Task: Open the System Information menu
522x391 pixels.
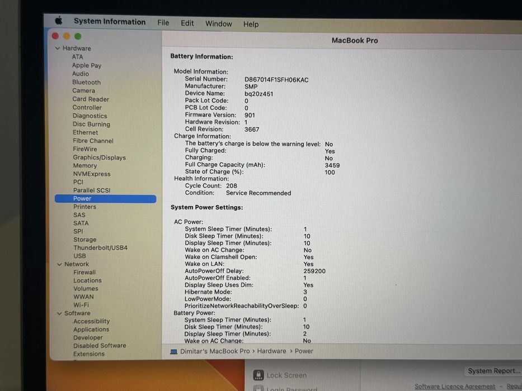Action: coord(110,22)
